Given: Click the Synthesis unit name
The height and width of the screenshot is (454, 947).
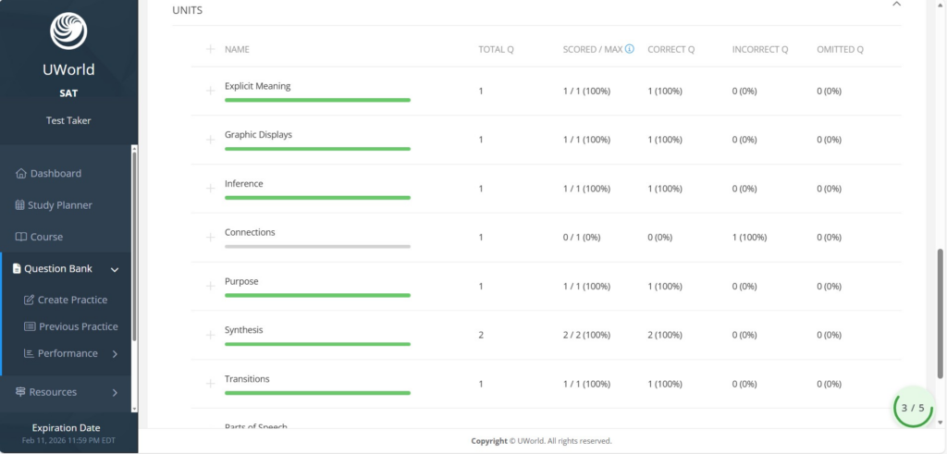Looking at the screenshot, I should point(243,330).
